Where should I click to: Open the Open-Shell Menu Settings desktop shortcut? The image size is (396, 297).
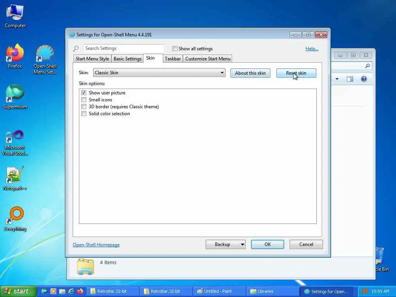[x=45, y=59]
